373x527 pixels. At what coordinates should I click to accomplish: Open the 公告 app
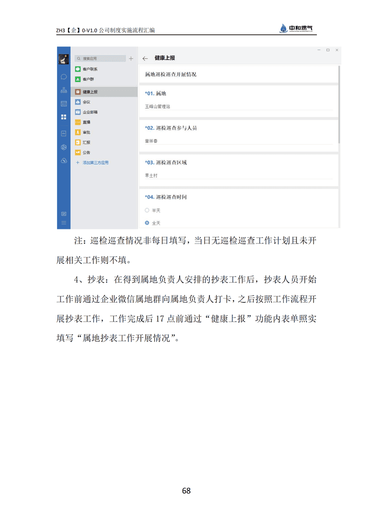(104, 152)
